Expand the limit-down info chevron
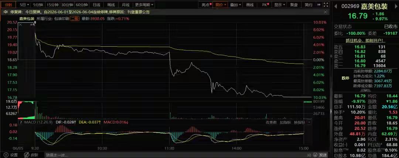 click(x=365, y=90)
